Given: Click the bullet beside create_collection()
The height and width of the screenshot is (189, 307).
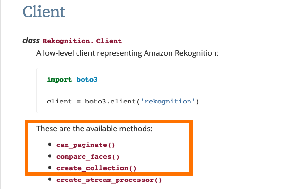Looking at the screenshot, I should (50, 167).
